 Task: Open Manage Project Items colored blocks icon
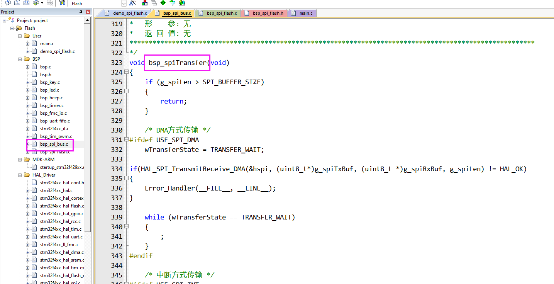tap(145, 3)
